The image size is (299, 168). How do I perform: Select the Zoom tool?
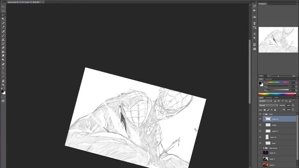tap(3, 85)
